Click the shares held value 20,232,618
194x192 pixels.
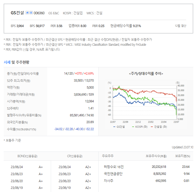tap(159, 167)
